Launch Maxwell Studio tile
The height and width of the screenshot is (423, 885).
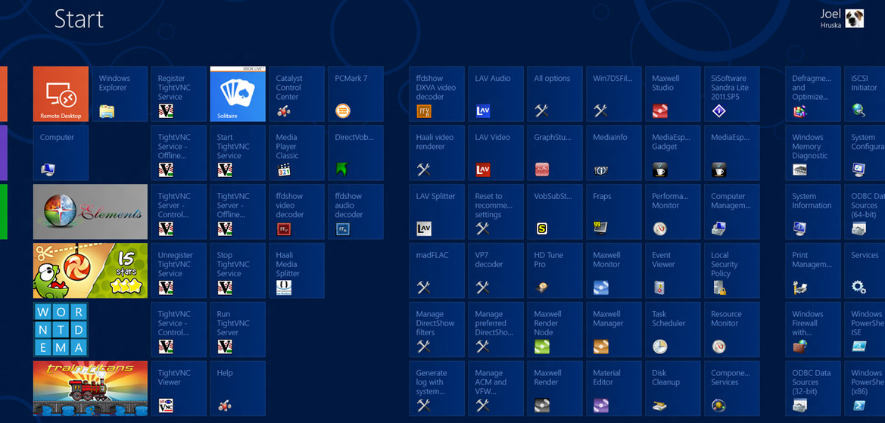[673, 94]
